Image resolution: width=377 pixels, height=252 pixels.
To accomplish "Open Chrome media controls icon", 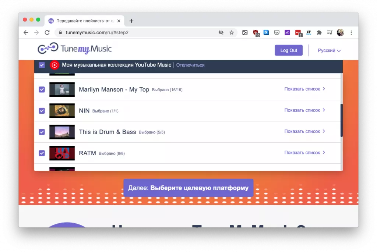I will [330, 32].
